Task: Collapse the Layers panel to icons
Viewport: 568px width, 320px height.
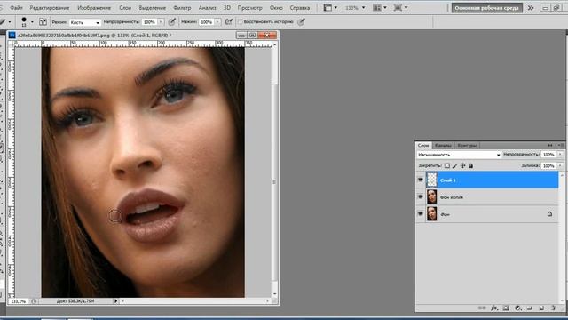Action: [550, 145]
